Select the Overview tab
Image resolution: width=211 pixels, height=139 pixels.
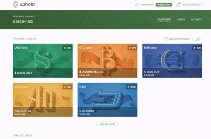point(164,19)
